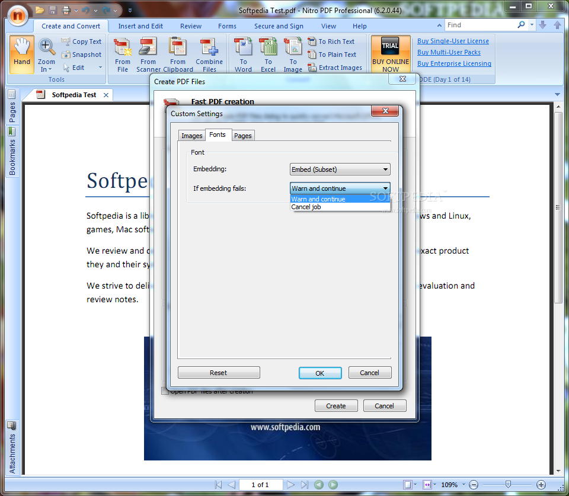
Task: Click the zoom in plus button
Action: pos(541,485)
